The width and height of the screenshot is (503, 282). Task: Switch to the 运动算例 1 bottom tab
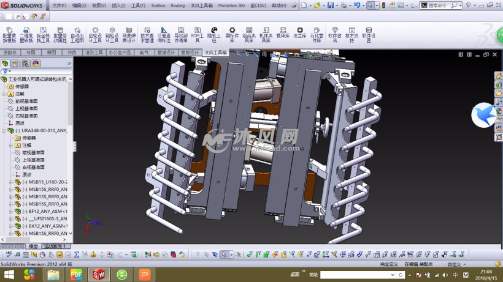[x=56, y=246]
